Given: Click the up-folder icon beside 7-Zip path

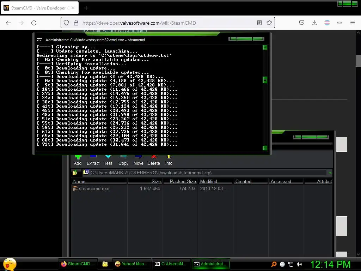Looking at the screenshot, I should tap(75, 173).
